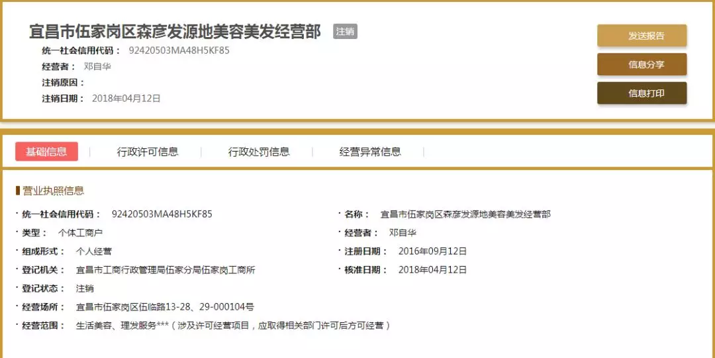Click the 发送报告 button
This screenshot has height=358, width=715.
(642, 36)
